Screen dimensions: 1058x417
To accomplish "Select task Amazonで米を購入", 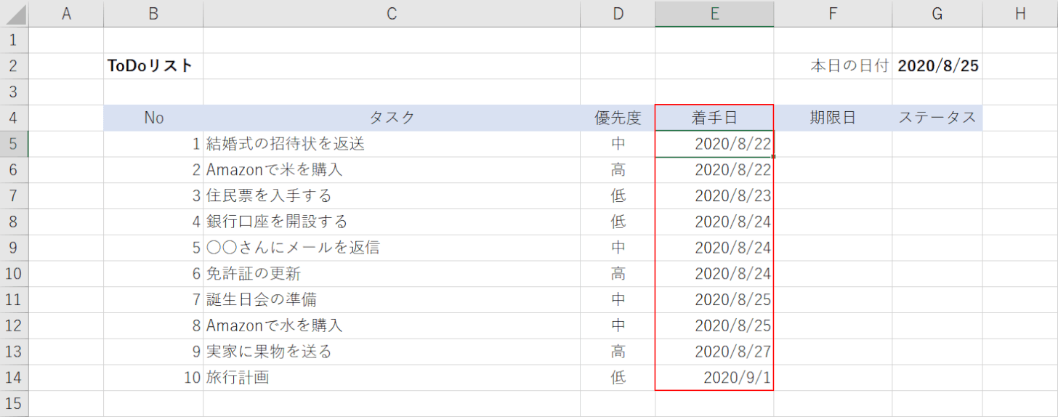I will tap(392, 170).
